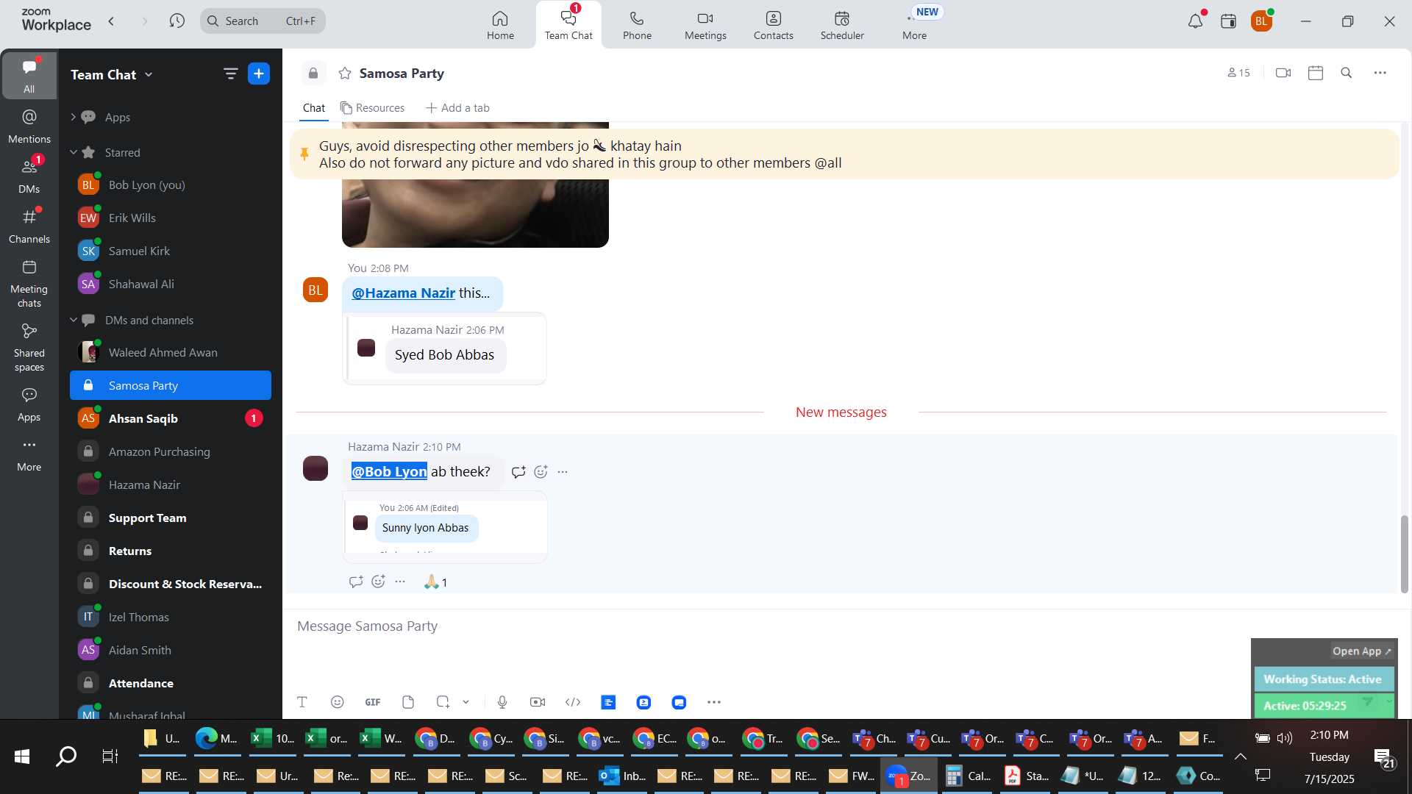Click Open App on the status widget
Viewport: 1412px width, 794px height.
click(x=1362, y=651)
